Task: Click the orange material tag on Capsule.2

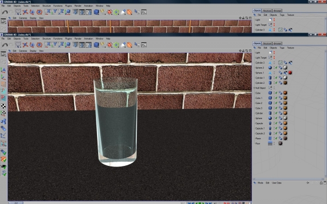Action: tap(285, 133)
